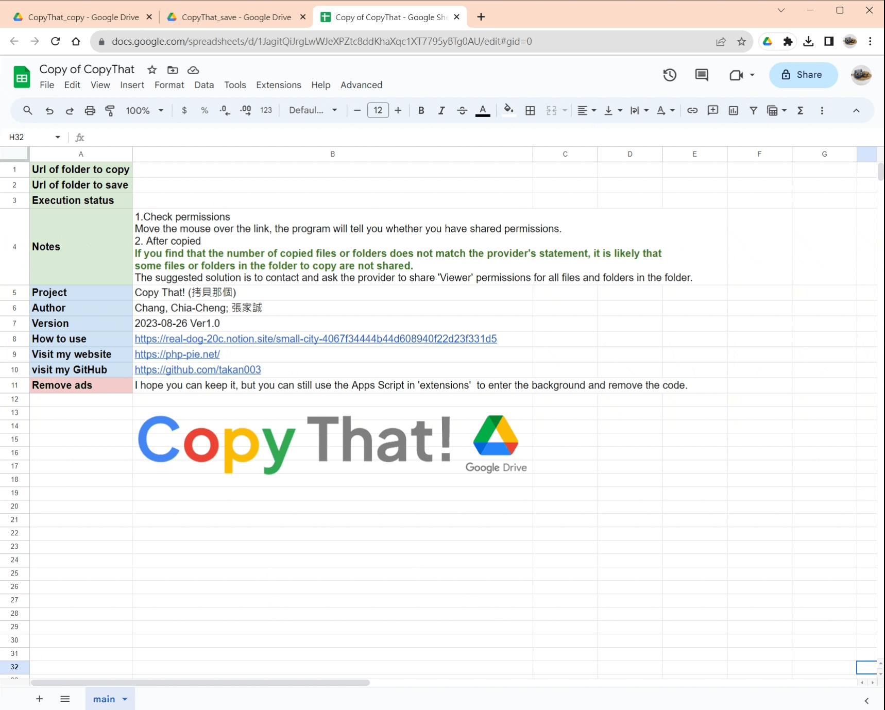This screenshot has width=885, height=710.
Task: Open the Extensions menu
Action: pos(279,85)
